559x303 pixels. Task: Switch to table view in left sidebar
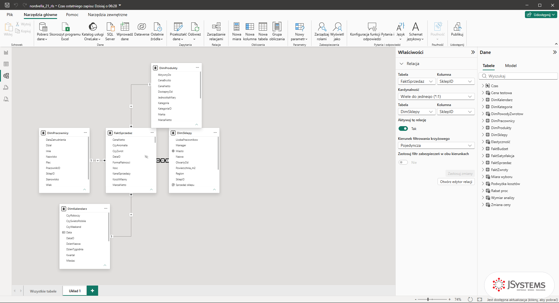(x=6, y=64)
